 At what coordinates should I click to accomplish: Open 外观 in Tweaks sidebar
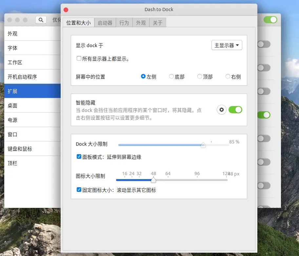pos(32,33)
